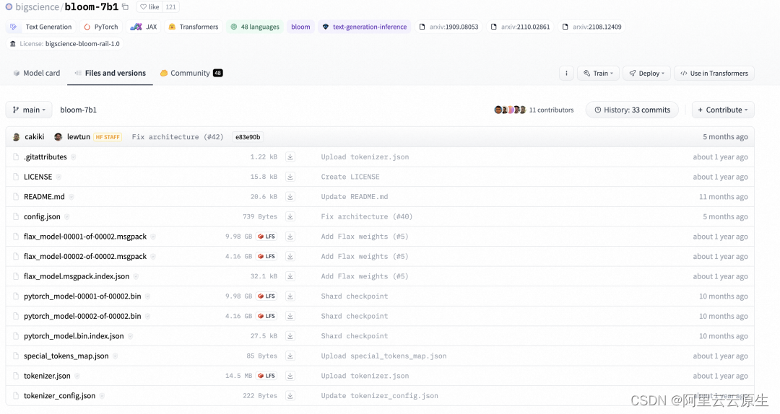Download flax_model.msgpack.index.json

coord(290,276)
